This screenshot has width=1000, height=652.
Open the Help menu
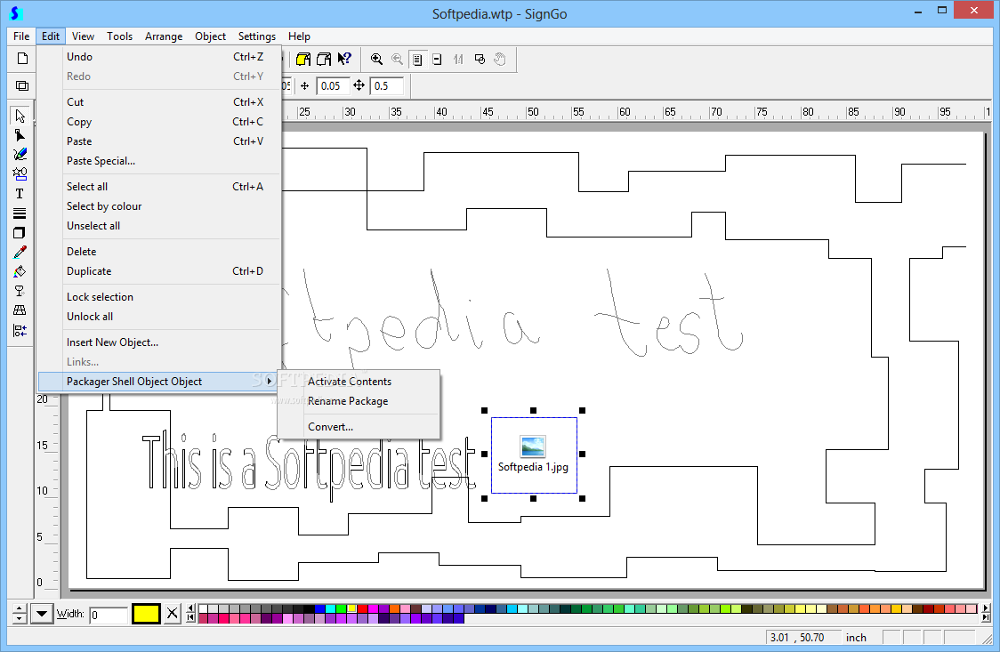click(299, 36)
